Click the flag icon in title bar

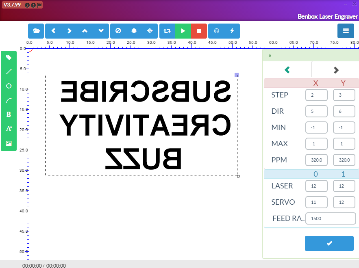39,5
